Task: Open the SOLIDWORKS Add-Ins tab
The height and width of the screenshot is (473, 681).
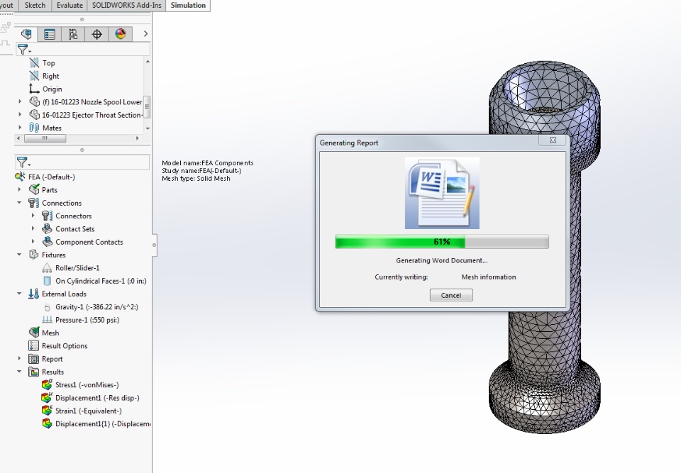Action: point(126,5)
